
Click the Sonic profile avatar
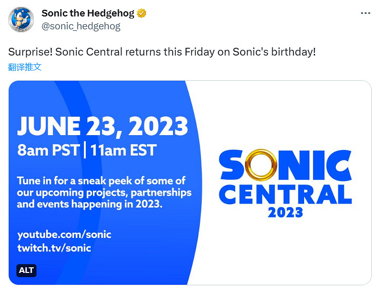point(21,20)
